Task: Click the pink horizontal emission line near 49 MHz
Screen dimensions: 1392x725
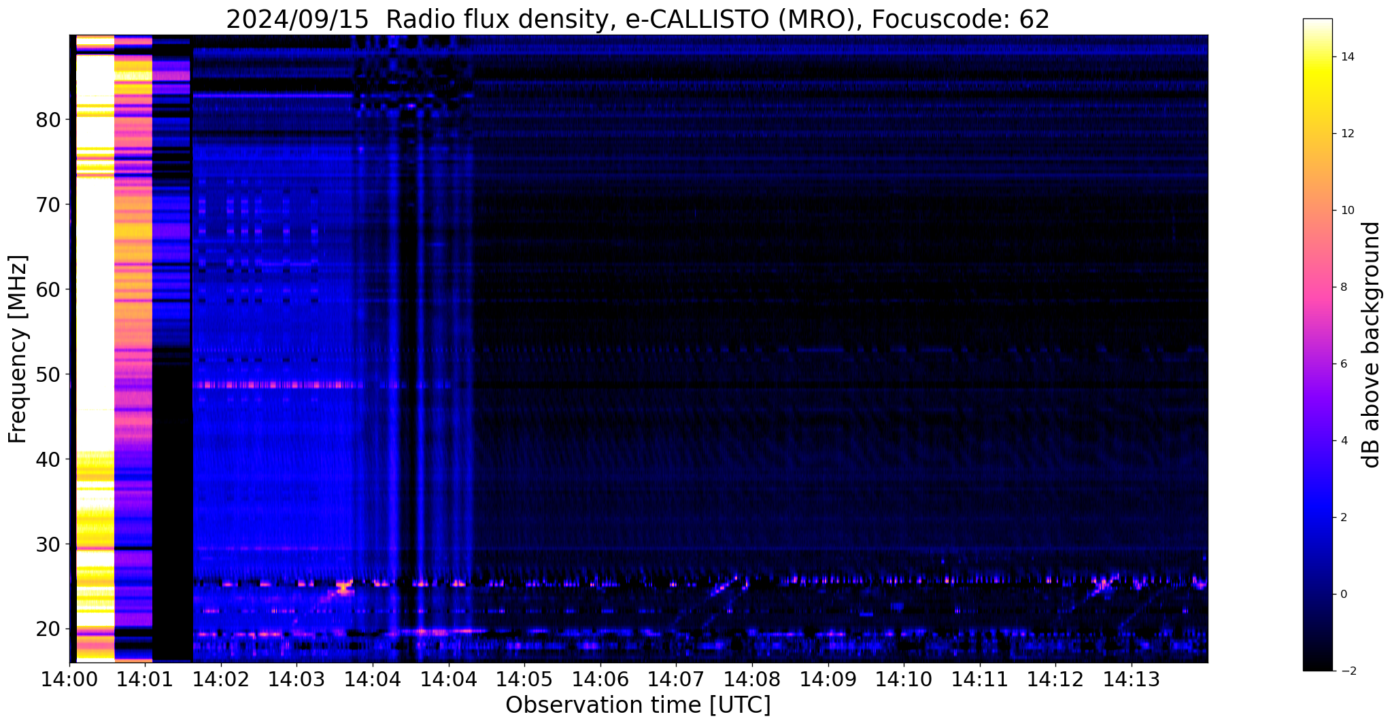Action: [279, 385]
